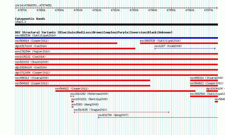Click the red nsv564814 loss bar
The width and height of the screenshot is (225, 135).
66,43
